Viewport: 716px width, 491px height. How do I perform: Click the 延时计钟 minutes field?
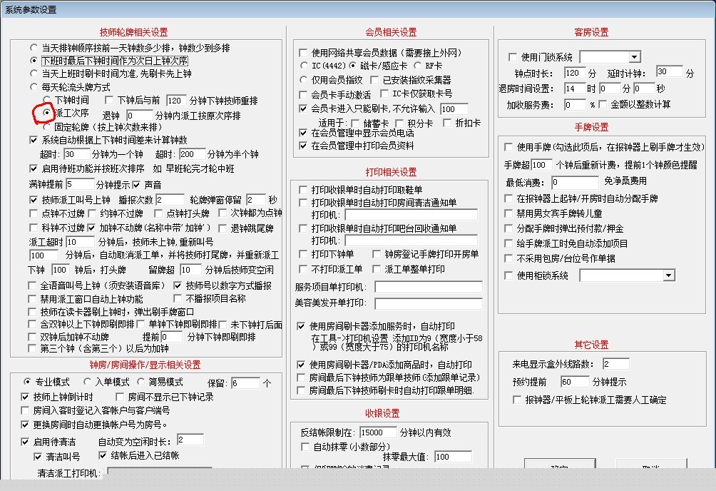pyautogui.click(x=670, y=72)
